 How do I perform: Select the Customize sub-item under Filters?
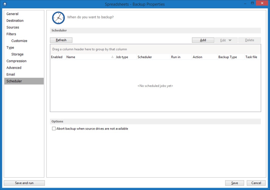point(19,41)
